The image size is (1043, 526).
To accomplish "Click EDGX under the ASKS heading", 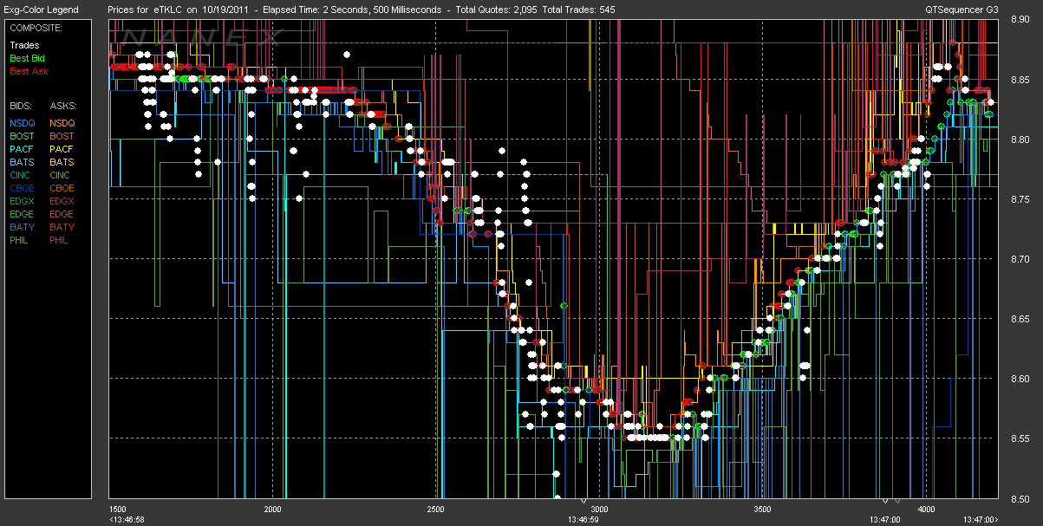I will click(62, 201).
